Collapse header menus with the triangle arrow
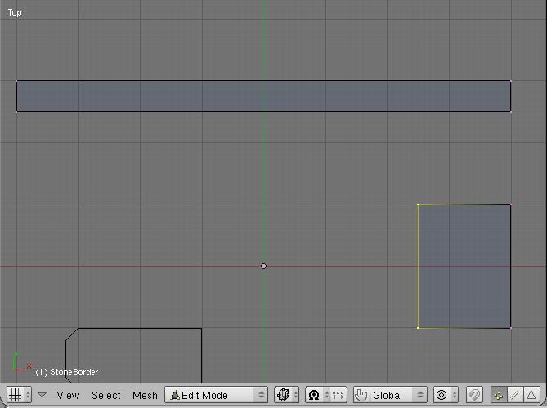The height and width of the screenshot is (408, 547). [43, 395]
